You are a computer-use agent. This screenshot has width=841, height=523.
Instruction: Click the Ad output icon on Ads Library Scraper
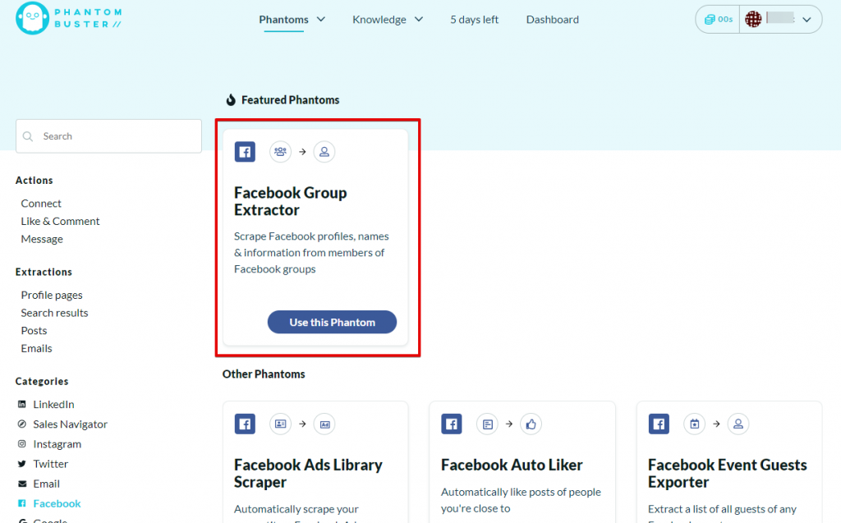tap(324, 424)
